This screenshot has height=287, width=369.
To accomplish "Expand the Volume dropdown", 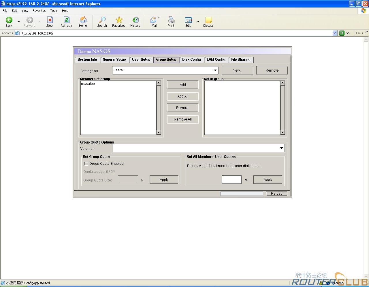I will click(281, 148).
